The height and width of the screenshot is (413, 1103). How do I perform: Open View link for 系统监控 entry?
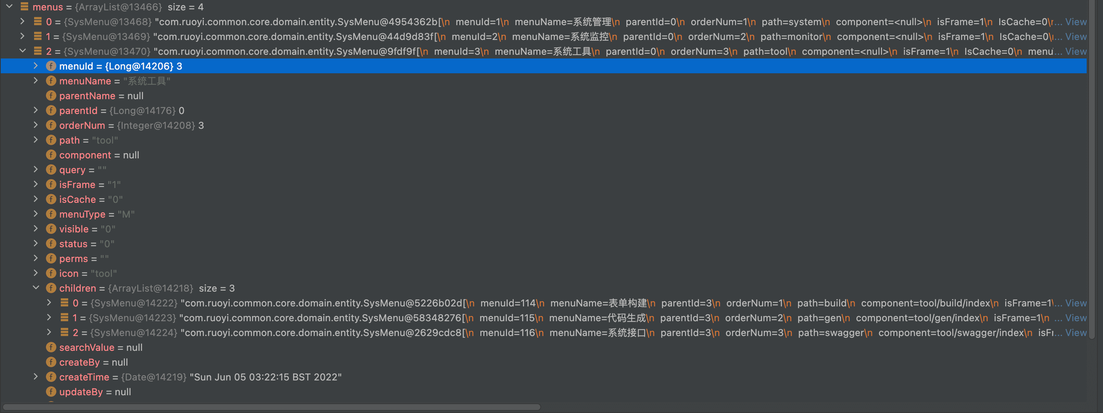click(1076, 36)
